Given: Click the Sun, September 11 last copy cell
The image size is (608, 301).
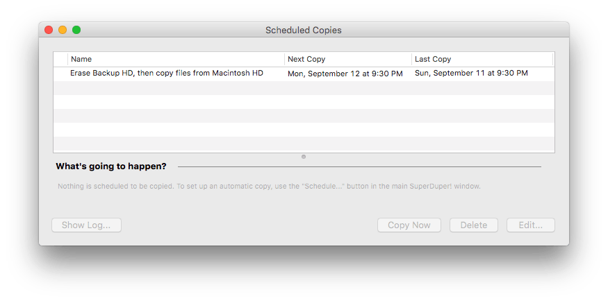Looking at the screenshot, I should pyautogui.click(x=471, y=73).
